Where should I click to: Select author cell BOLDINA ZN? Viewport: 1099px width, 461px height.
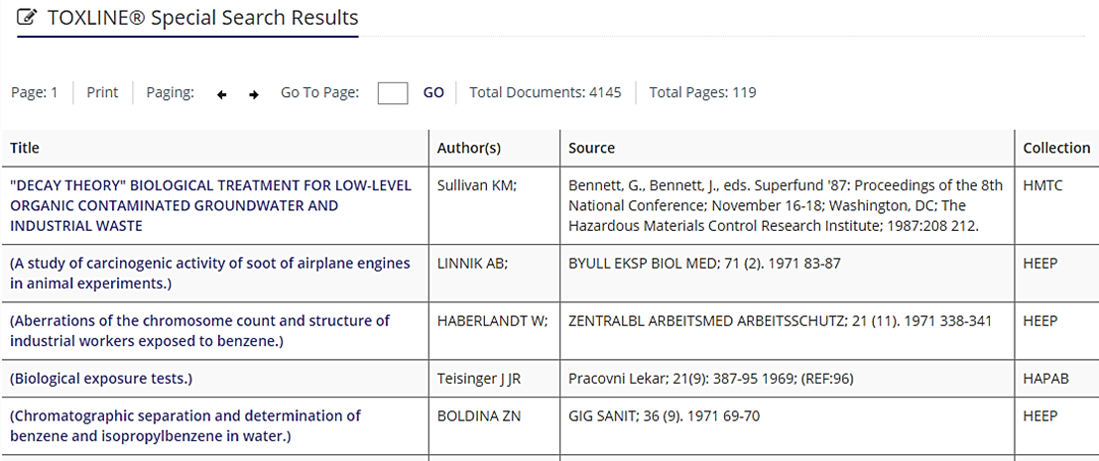[x=479, y=416]
